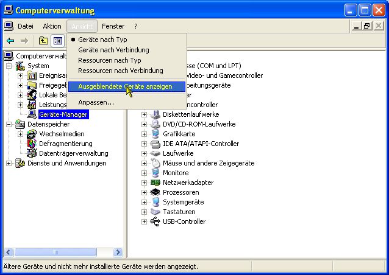The width and height of the screenshot is (389, 275).
Task: Click the Datenspeicher icon in tree
Action: pyautogui.click(x=20, y=124)
